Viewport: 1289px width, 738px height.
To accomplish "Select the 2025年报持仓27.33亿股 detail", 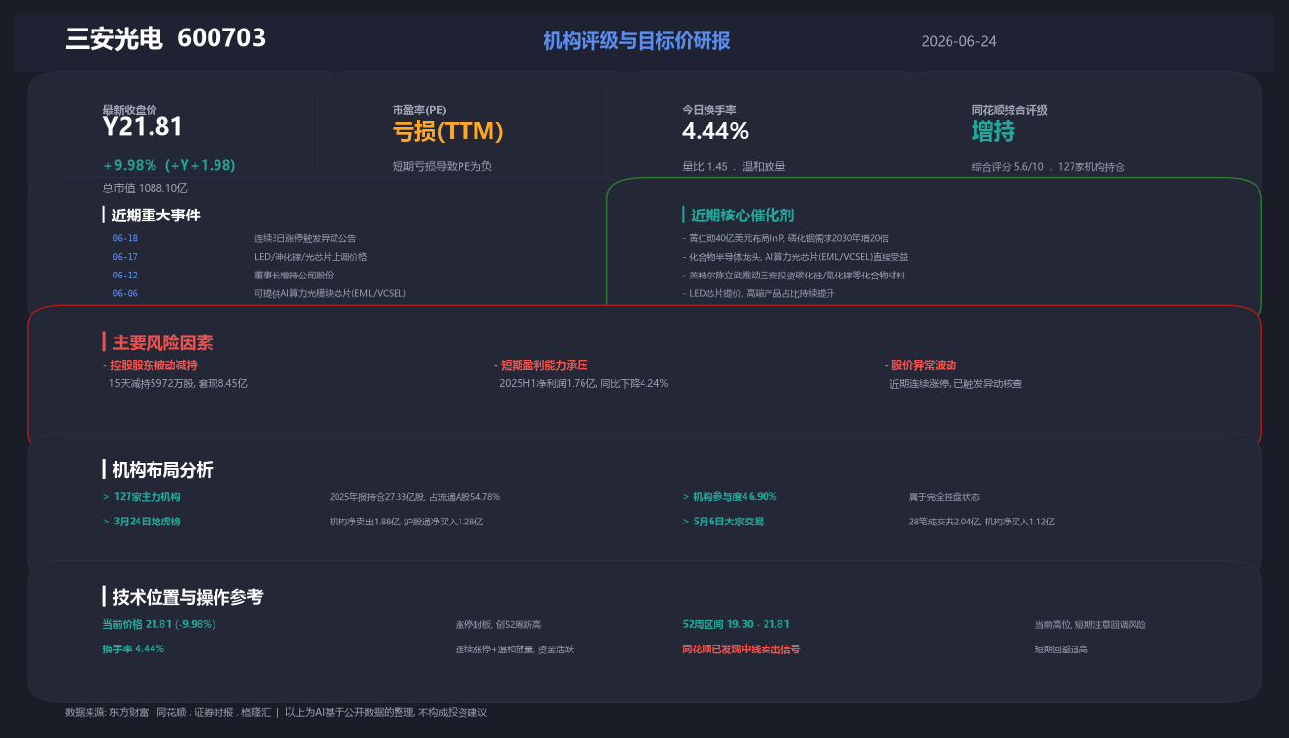I will point(414,497).
